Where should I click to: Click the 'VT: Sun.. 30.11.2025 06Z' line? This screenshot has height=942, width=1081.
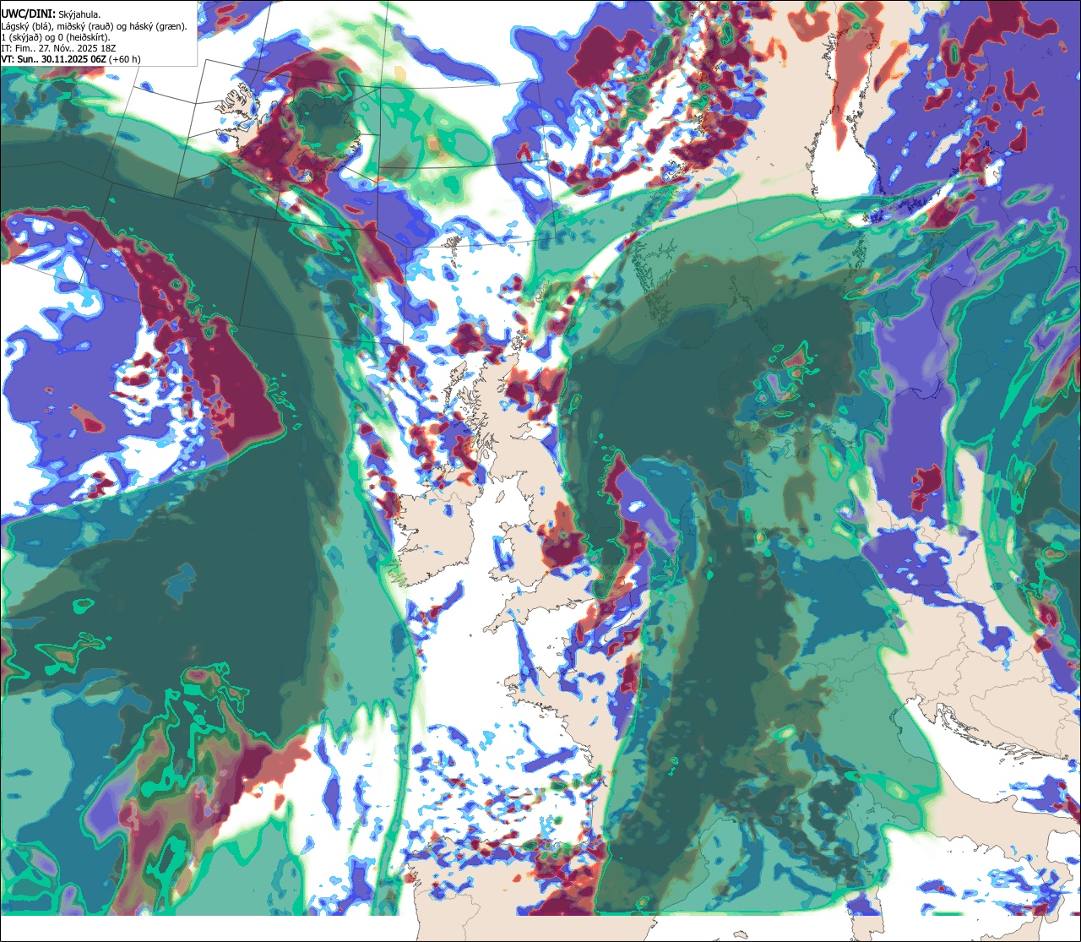coord(71,59)
